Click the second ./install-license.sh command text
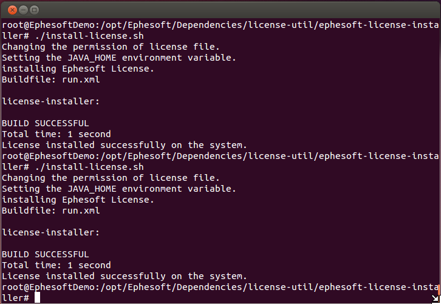The height and width of the screenshot is (304, 441). (89, 167)
